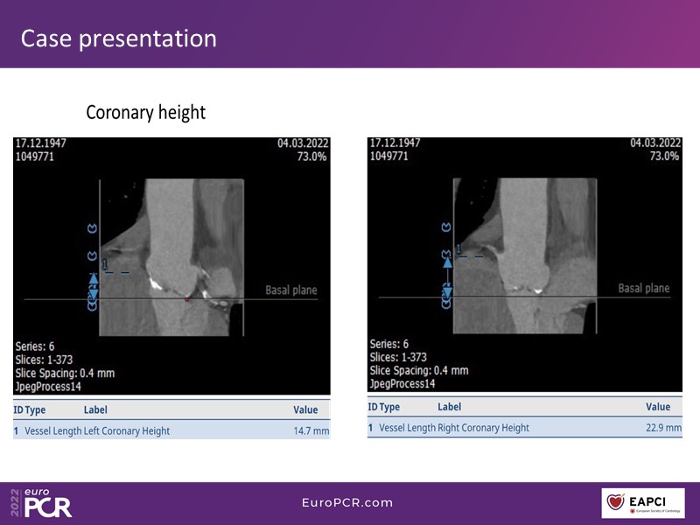Select the Left Coronary Height measurement row

pos(171,430)
